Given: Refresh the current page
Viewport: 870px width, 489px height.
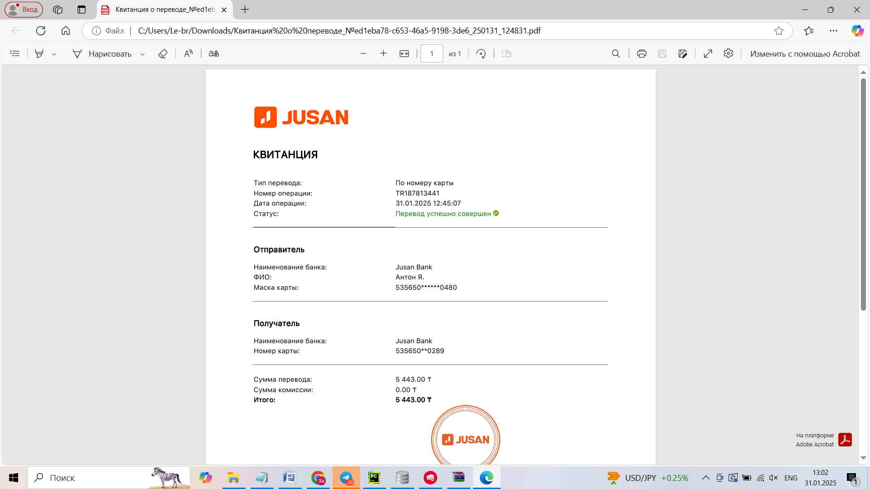Looking at the screenshot, I should pos(41,30).
